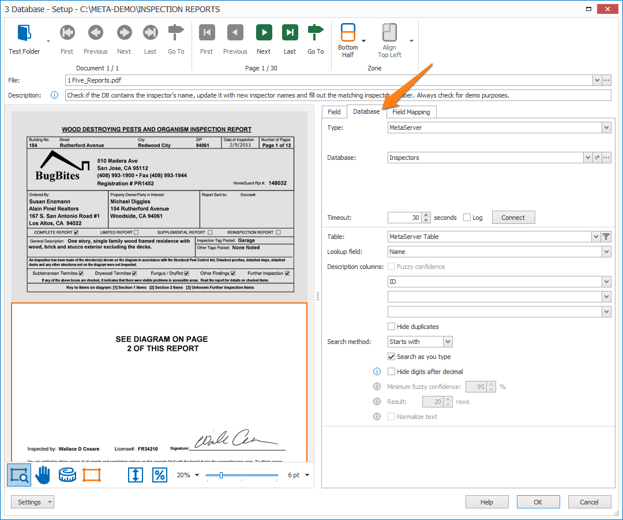The image size is (623, 520).
Task: Select the draw zone rectangle tool
Action: pyautogui.click(x=92, y=475)
